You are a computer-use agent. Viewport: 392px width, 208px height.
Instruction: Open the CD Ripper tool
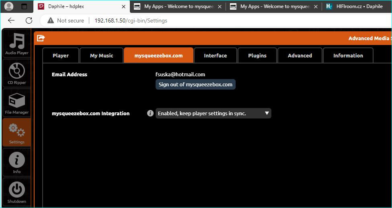click(16, 73)
